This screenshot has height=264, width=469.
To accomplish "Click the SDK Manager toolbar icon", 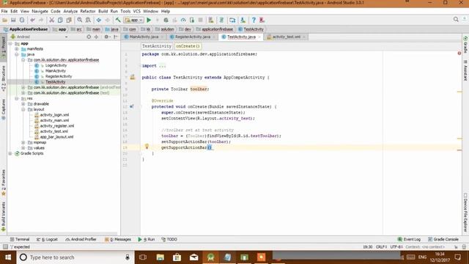I will point(243,20).
